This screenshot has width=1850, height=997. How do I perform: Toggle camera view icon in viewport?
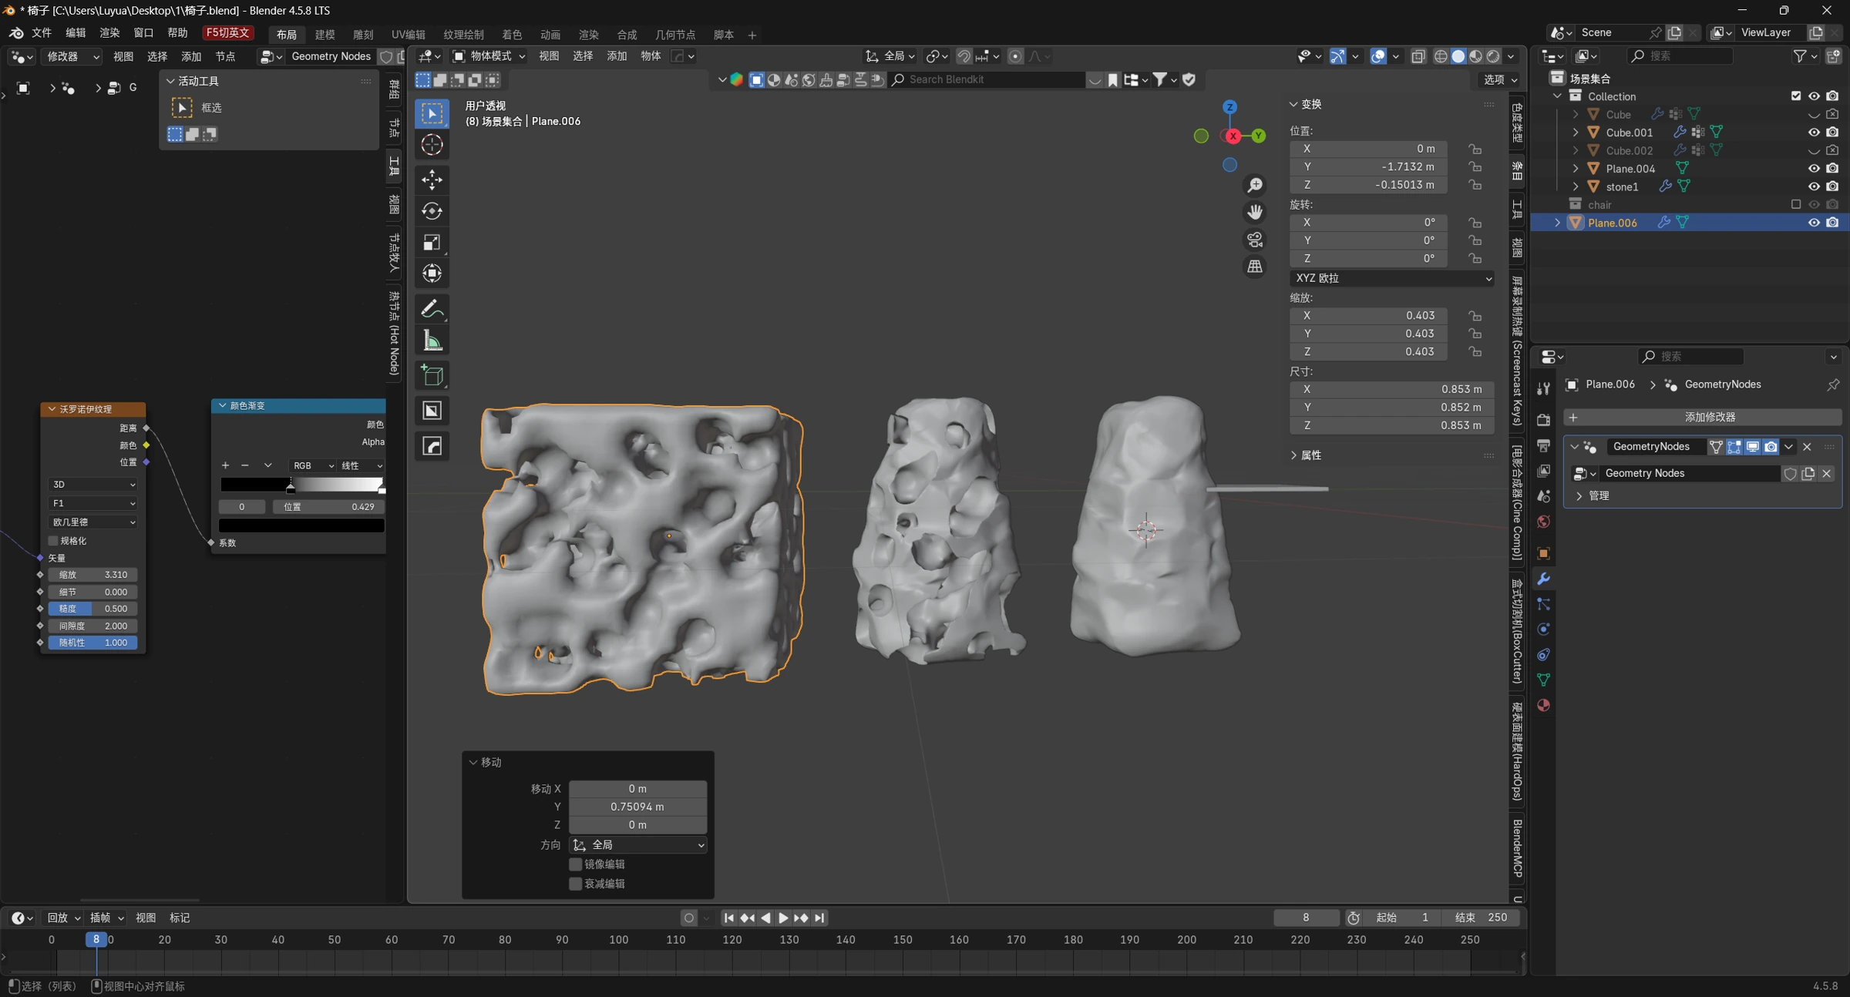1255,239
